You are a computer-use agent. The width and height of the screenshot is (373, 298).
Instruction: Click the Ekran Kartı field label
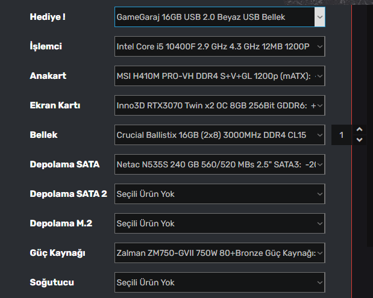coord(55,105)
